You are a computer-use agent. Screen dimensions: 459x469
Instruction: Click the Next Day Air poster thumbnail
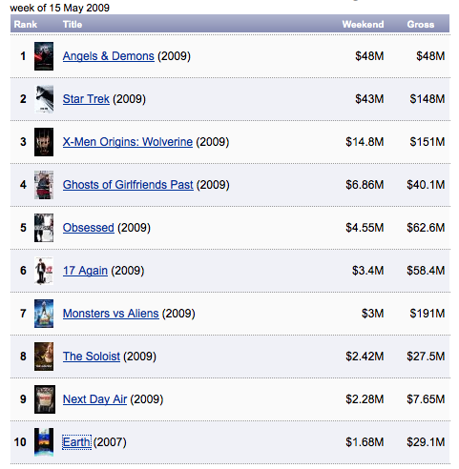pyautogui.click(x=45, y=399)
